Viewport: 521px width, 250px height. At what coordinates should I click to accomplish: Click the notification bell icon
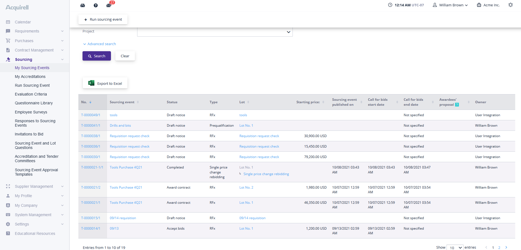510,5
